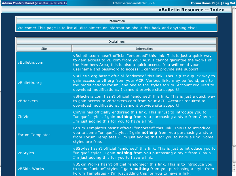Log out via the Log Out link
Image resolution: width=236 pixels, height=176 pixels.
click(229, 3)
